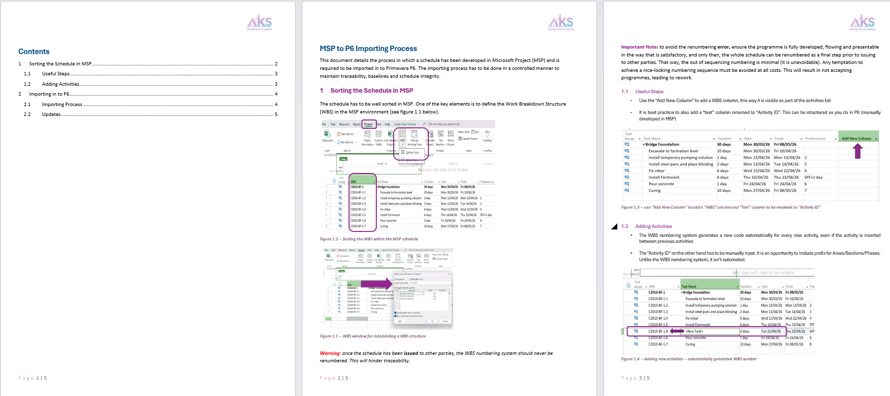890x396 pixels.
Task: Click the bullet starting 'It is best practice'
Action: click(760, 115)
